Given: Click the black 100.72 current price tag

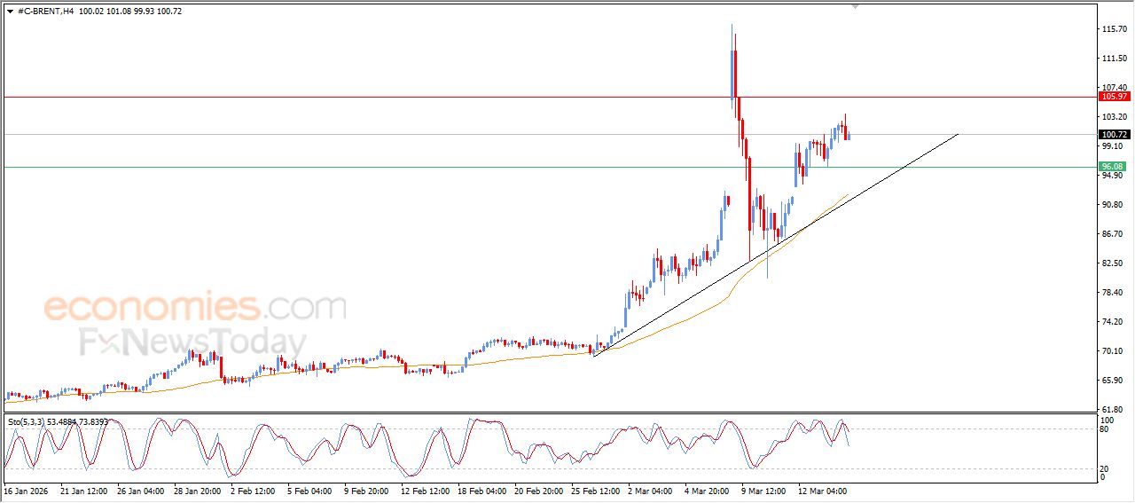Looking at the screenshot, I should click(1113, 135).
